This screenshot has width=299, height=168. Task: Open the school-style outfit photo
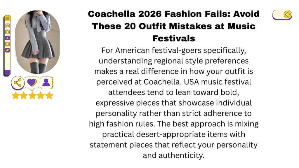37,41
